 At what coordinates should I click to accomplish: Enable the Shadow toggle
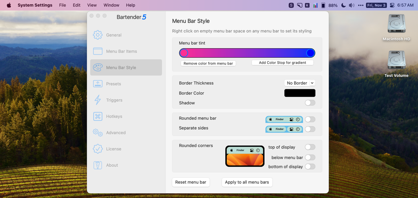pos(310,103)
